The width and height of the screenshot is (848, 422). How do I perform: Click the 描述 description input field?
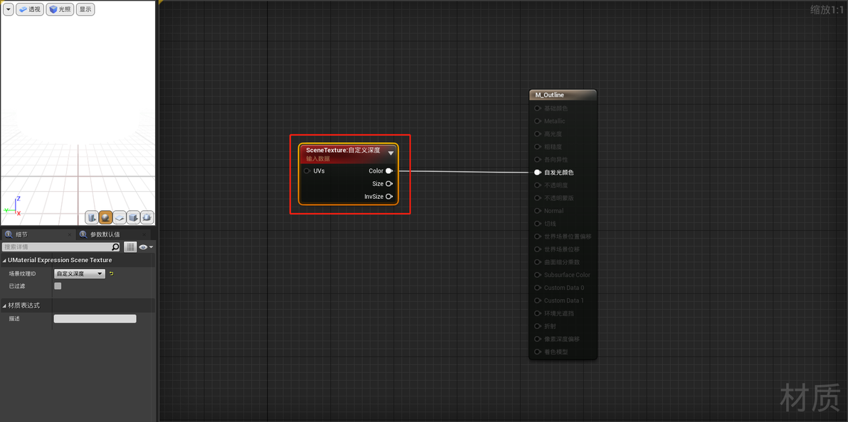tap(95, 319)
